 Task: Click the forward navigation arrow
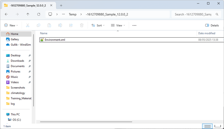coord(17,14)
